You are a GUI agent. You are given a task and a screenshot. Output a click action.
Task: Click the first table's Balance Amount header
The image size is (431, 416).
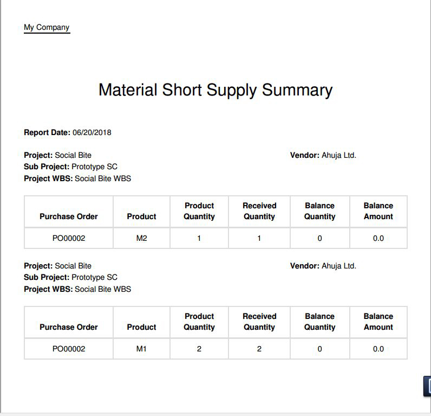click(378, 211)
